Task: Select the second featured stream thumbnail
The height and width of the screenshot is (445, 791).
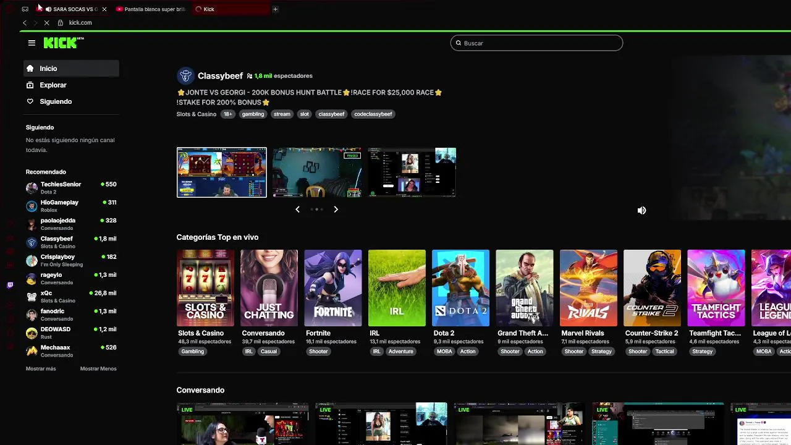Action: 317,172
